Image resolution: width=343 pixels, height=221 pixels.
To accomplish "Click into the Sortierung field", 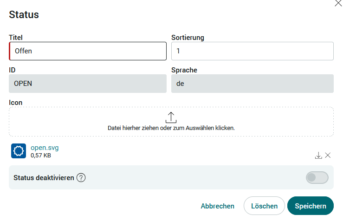I will coord(252,51).
